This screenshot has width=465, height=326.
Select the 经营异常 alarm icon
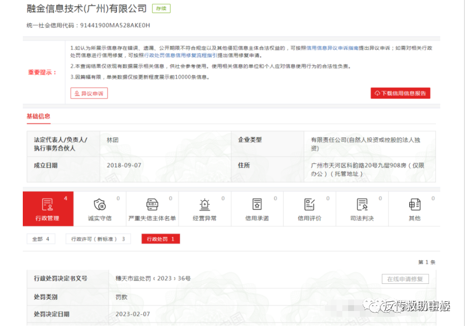point(205,204)
